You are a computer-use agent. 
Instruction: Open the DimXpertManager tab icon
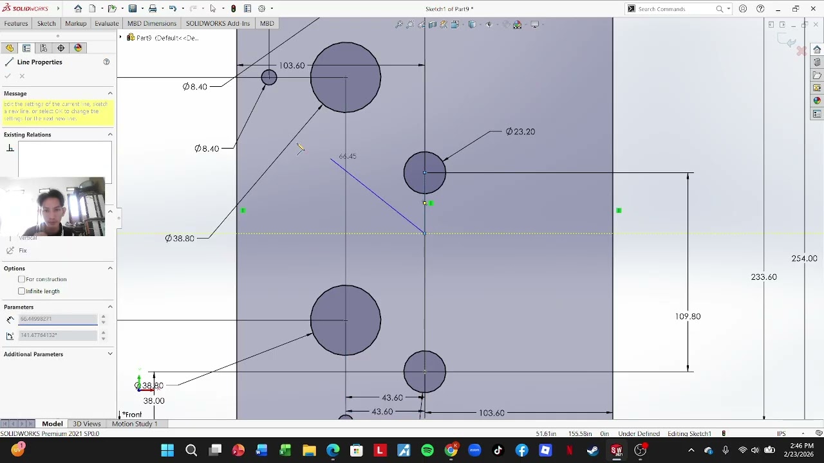pyautogui.click(x=61, y=48)
